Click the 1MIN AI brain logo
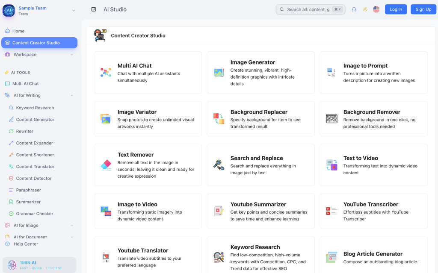Screen dimensions: 438x273 (12, 265)
